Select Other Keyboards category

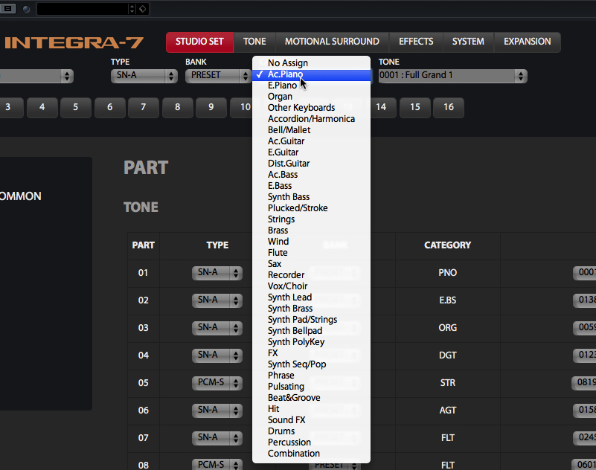point(311,108)
